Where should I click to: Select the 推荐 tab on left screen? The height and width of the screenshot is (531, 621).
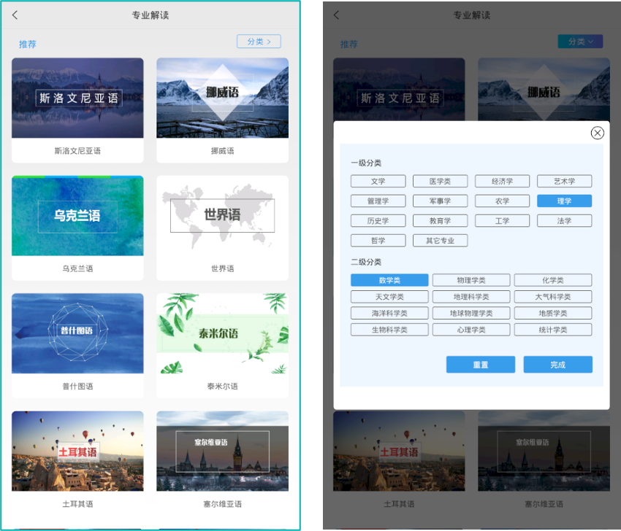click(27, 44)
